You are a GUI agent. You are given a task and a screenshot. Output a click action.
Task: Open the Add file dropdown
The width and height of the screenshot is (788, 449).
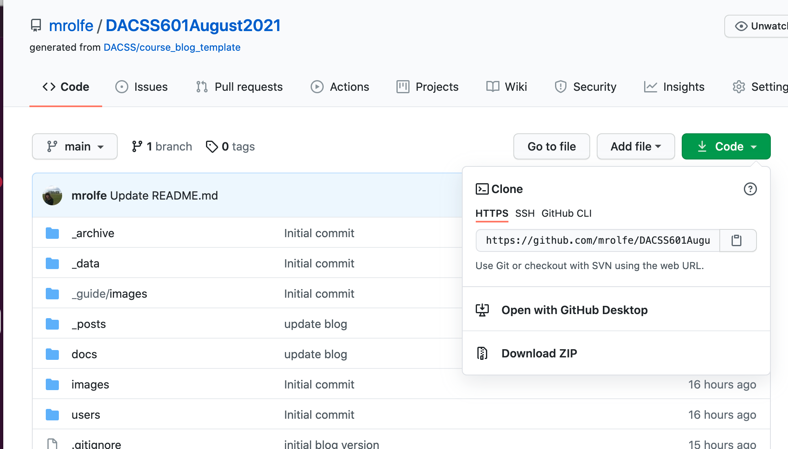pos(636,146)
